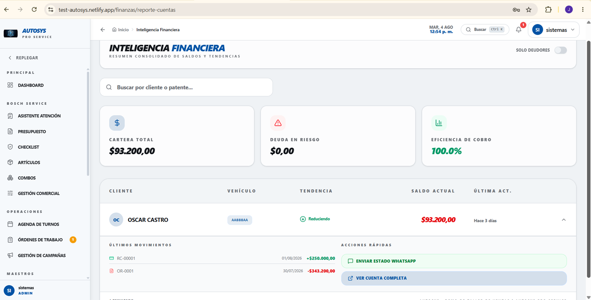
Task: Click the AA888AA vehicle plate badge
Action: (239, 220)
